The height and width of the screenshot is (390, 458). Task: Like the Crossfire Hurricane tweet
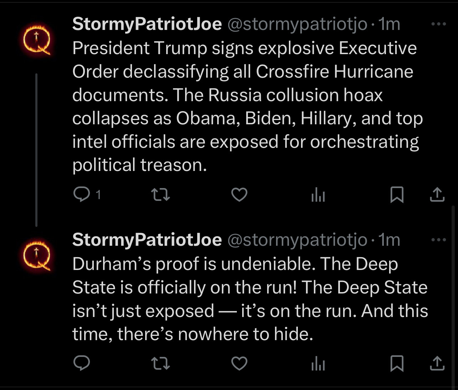pyautogui.click(x=239, y=194)
